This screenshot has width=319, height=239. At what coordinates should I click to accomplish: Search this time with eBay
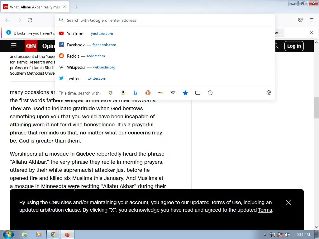(x=160, y=93)
